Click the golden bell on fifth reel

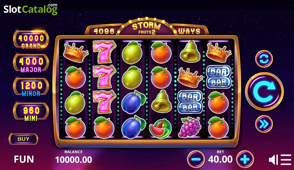tap(190, 51)
